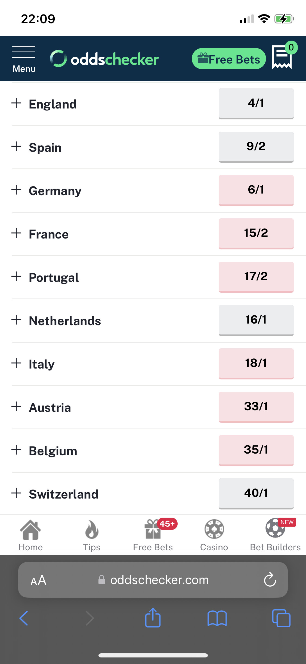Show Safari open tabs icon
Screen dimensions: 306x664
(x=281, y=618)
